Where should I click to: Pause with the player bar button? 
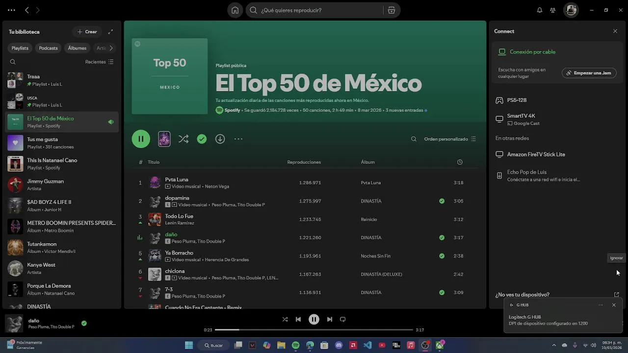(314, 319)
